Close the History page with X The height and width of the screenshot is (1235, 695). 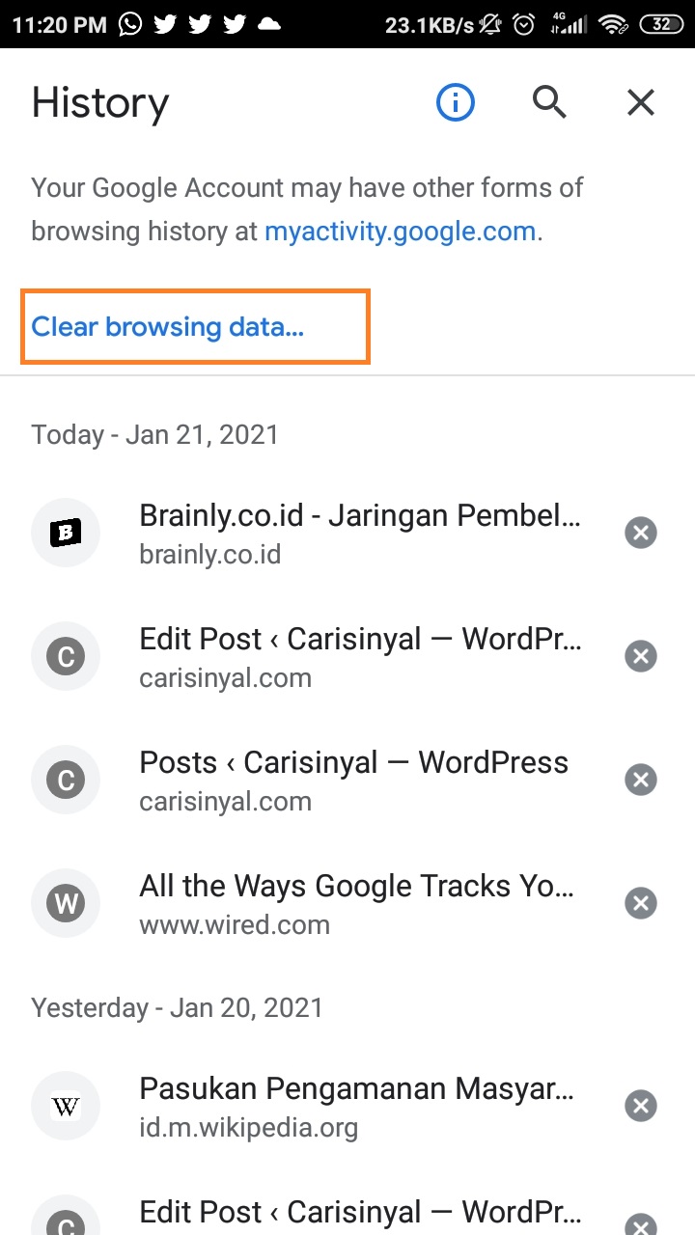[641, 101]
